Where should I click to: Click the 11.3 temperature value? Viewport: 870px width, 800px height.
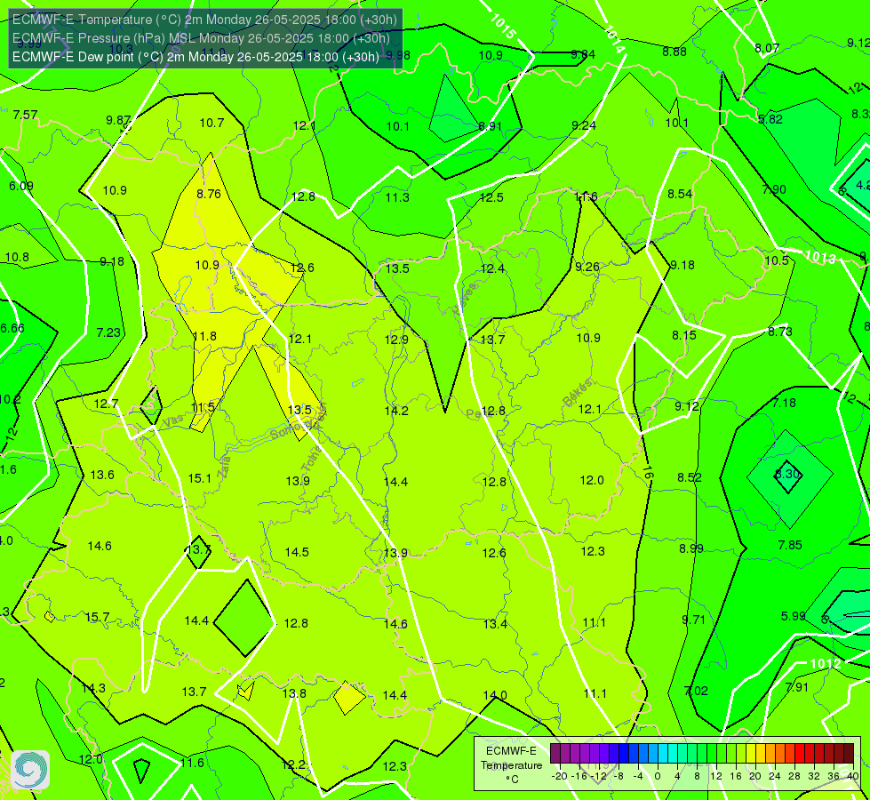pyautogui.click(x=398, y=197)
